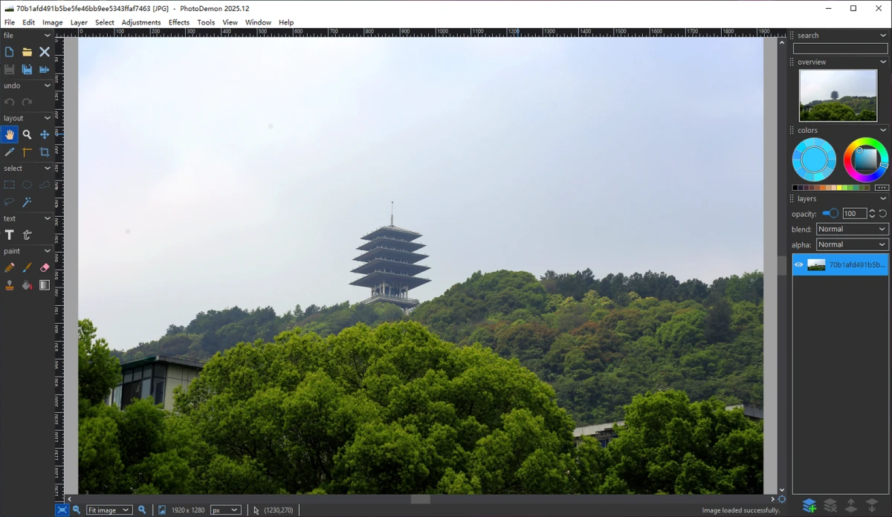Click the Redo arrow icon
Image resolution: width=892 pixels, height=517 pixels.
coord(27,102)
